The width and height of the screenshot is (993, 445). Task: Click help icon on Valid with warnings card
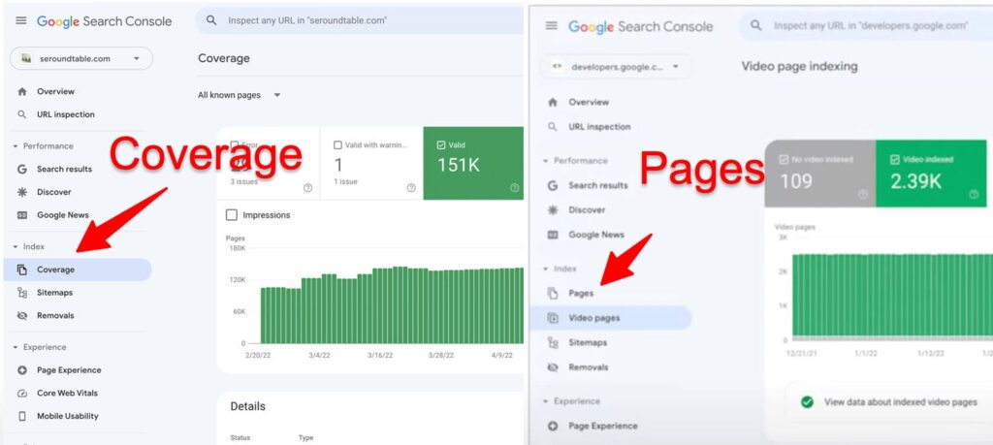click(411, 187)
